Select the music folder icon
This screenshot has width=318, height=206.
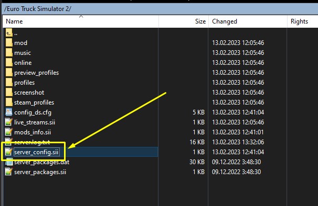point(9,53)
